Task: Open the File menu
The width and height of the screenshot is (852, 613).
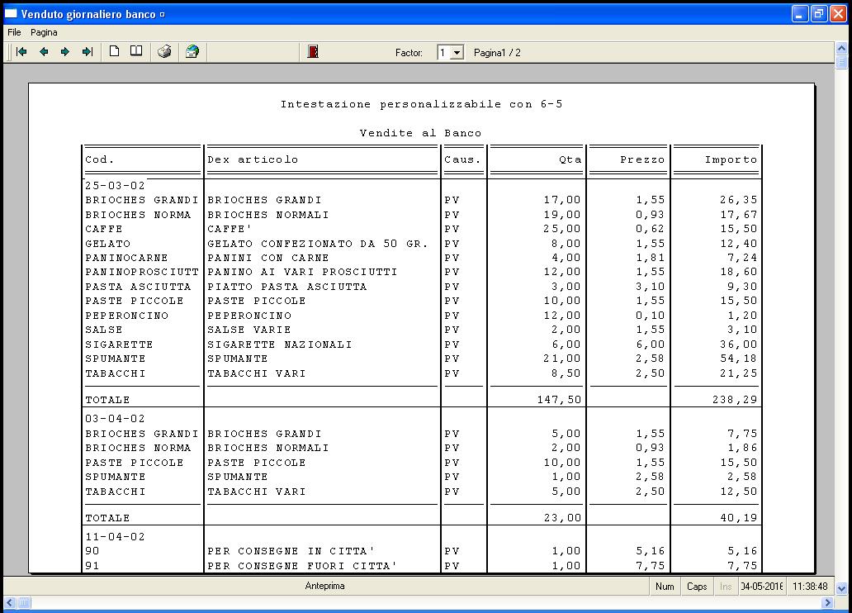Action: (x=14, y=32)
